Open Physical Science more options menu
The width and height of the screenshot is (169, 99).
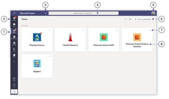click(x=50, y=30)
